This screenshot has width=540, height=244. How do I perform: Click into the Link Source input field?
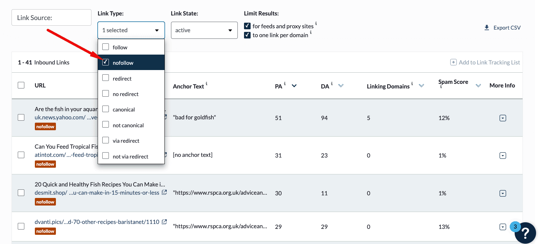[x=51, y=18]
